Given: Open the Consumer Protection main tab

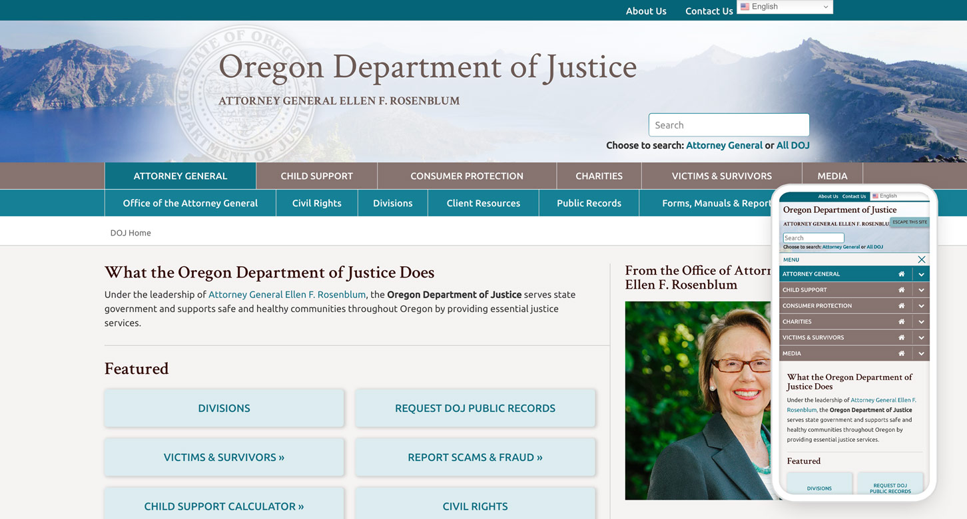Looking at the screenshot, I should (x=467, y=176).
